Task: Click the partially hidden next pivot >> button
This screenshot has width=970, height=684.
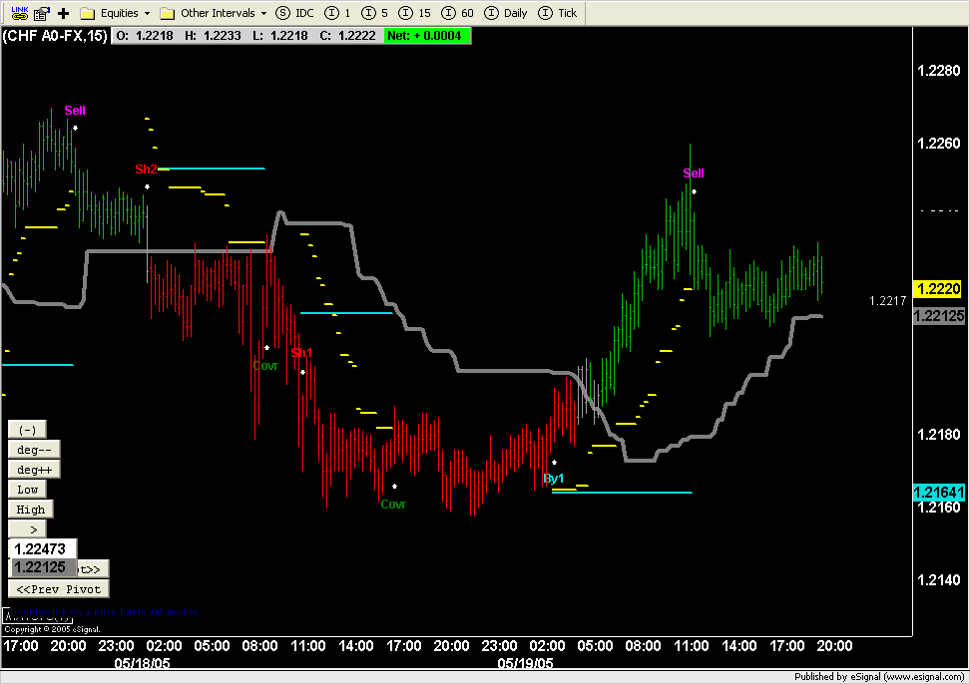Action: point(93,568)
